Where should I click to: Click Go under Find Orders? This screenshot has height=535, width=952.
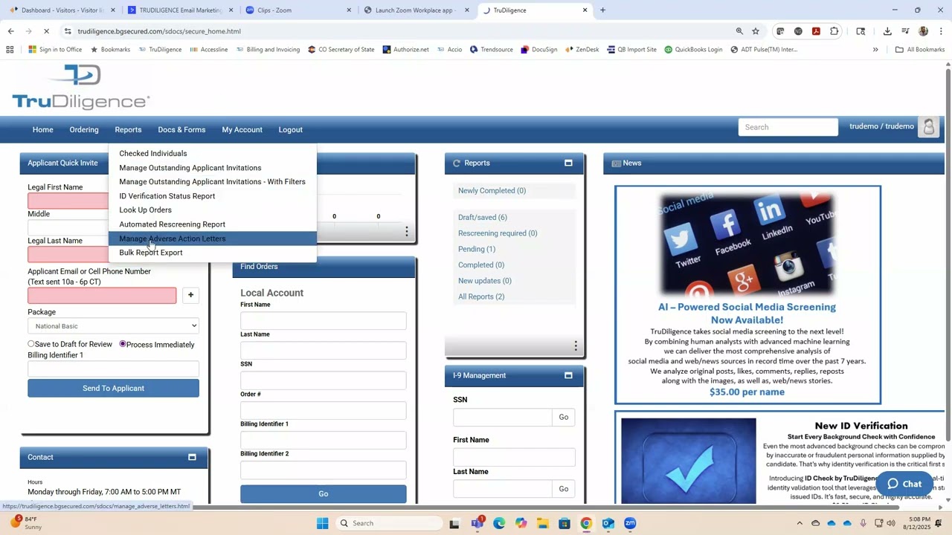pos(324,494)
